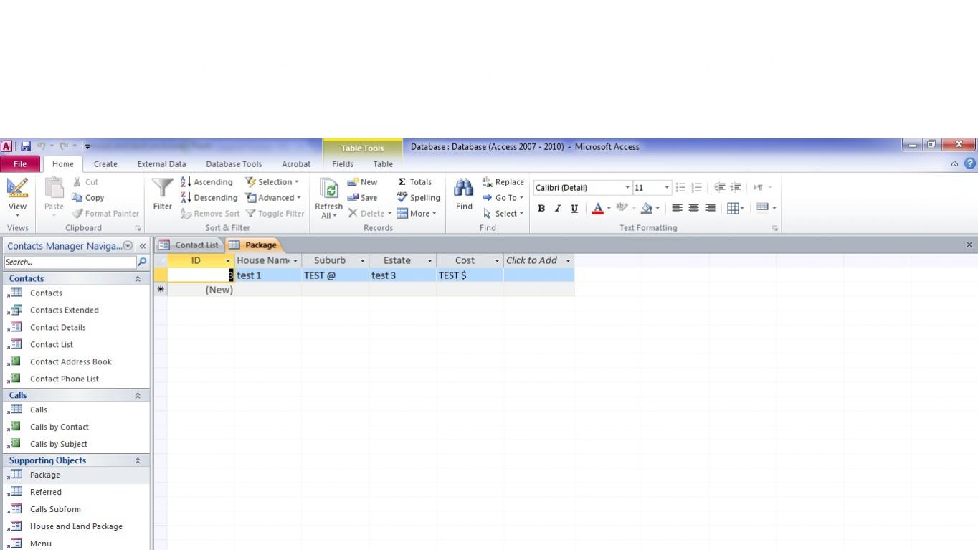Sort records Ascending
Viewport: 978px width, 550px height.
206,182
